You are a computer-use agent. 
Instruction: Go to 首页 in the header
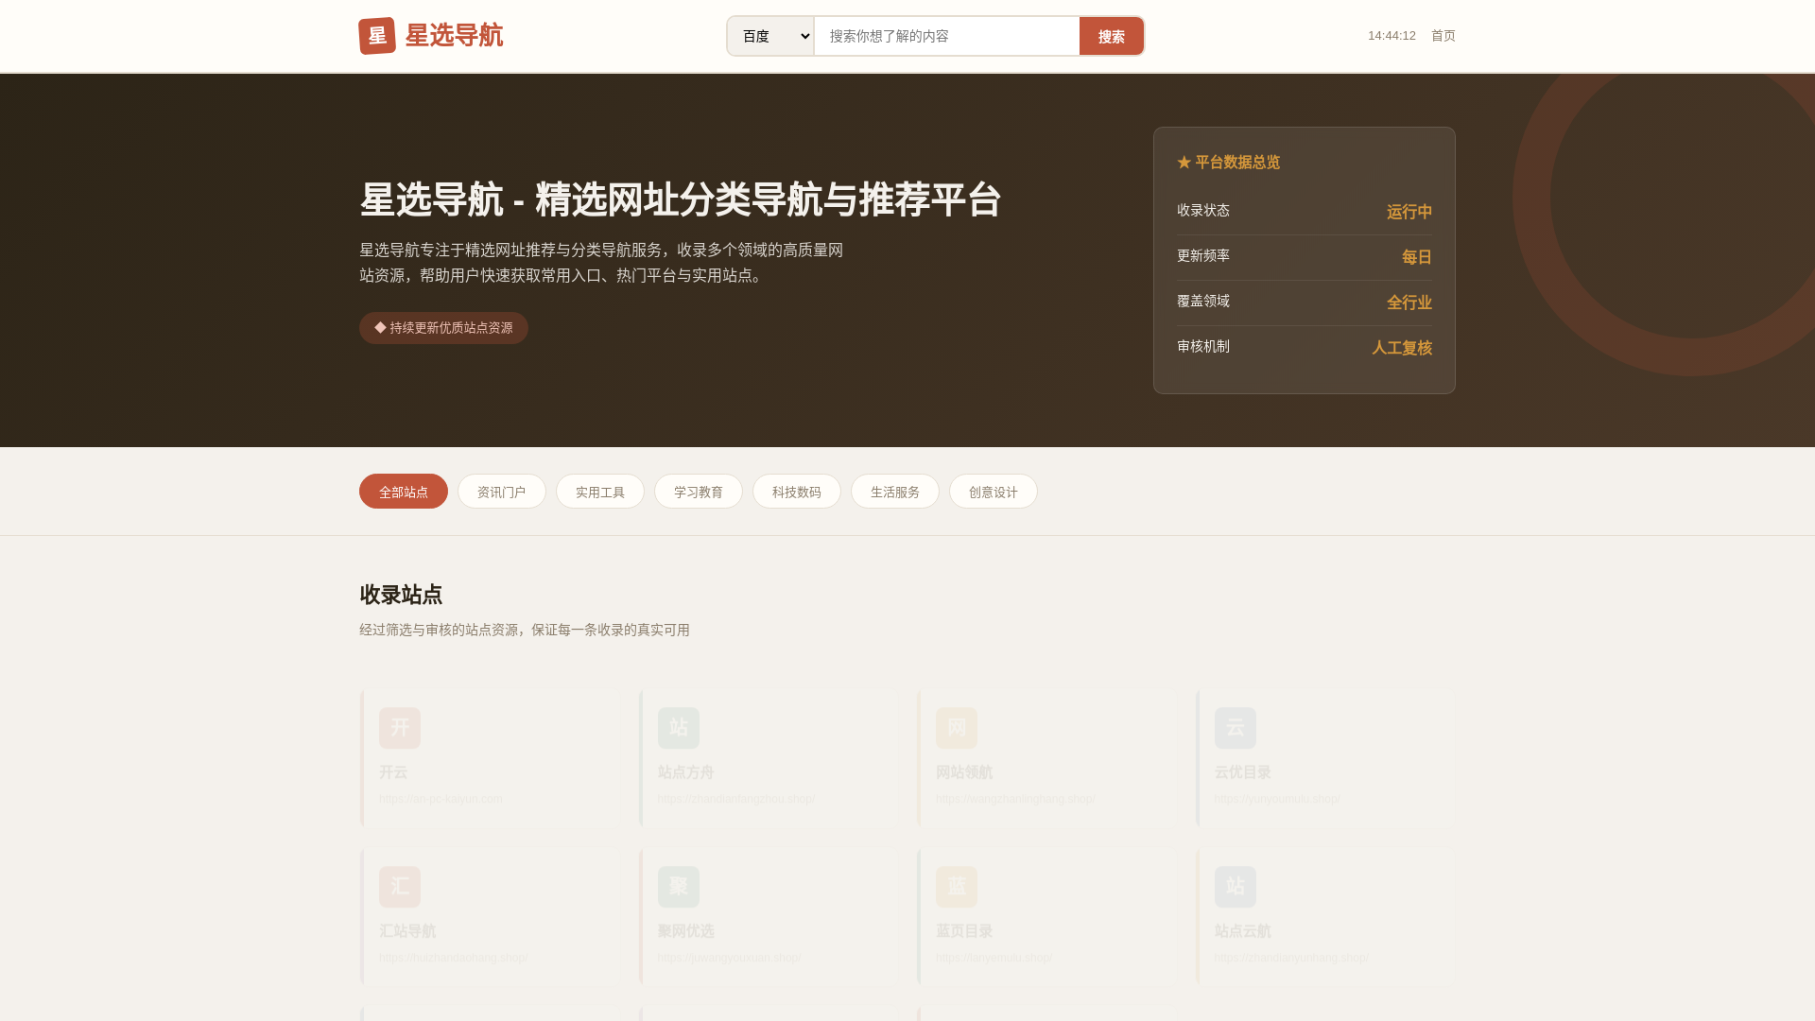tap(1443, 36)
